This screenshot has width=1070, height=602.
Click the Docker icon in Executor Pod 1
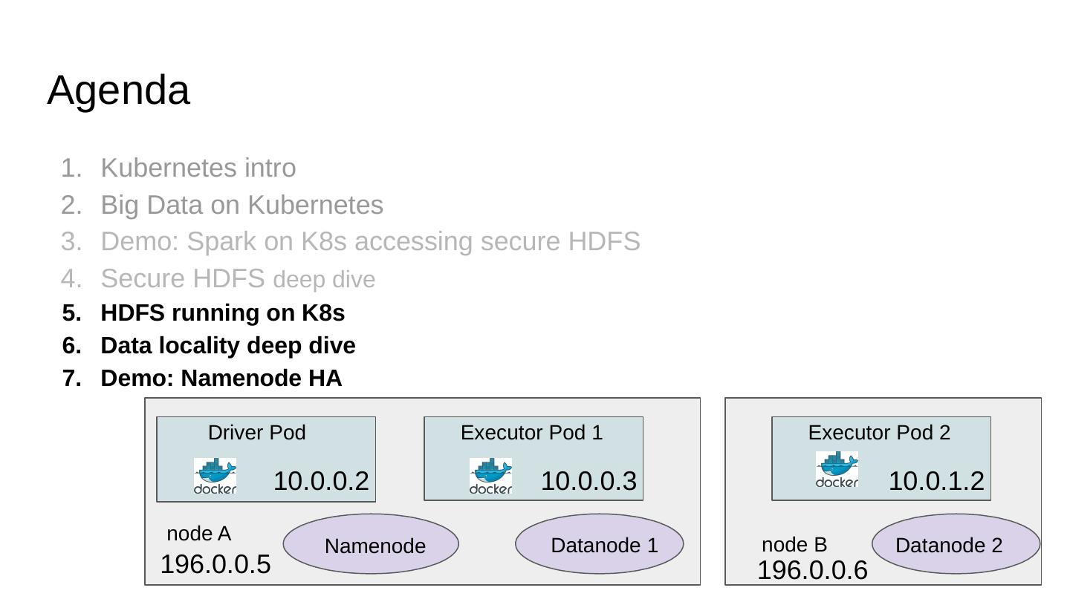(490, 477)
